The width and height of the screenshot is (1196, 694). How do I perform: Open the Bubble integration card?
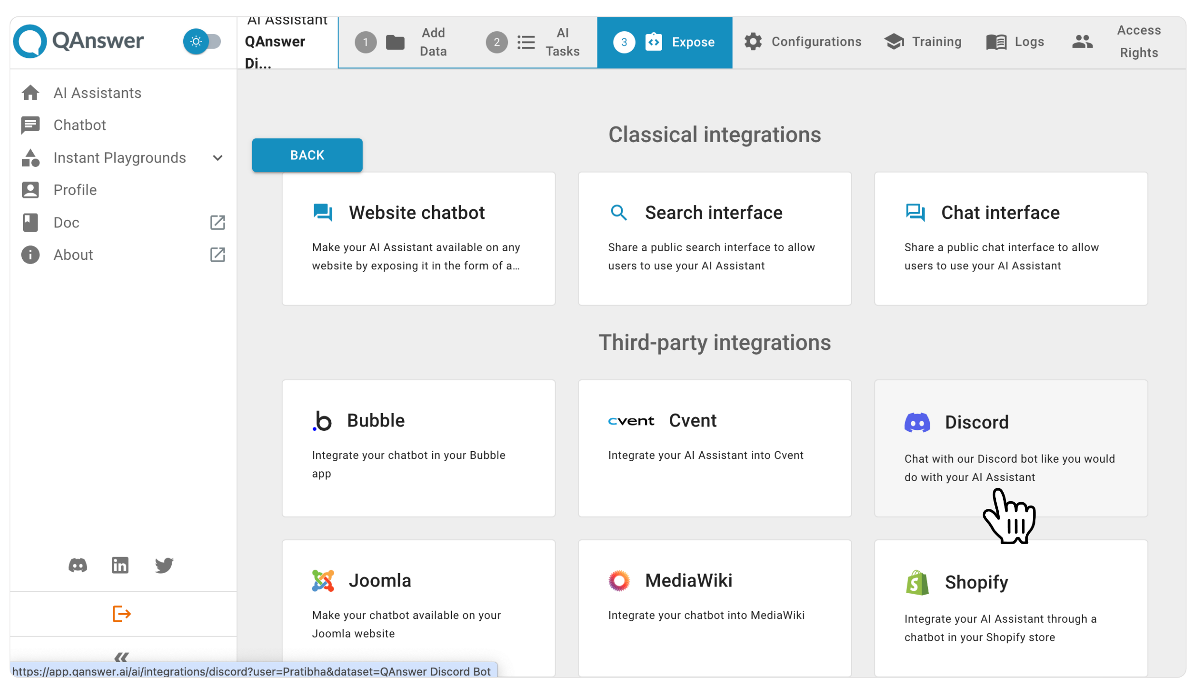pos(419,448)
